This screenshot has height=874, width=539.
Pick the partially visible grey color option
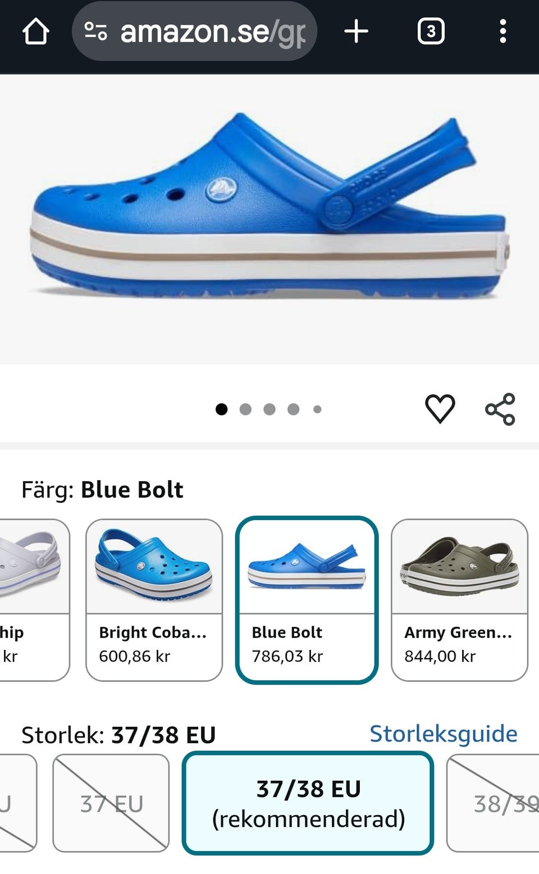click(x=31, y=599)
